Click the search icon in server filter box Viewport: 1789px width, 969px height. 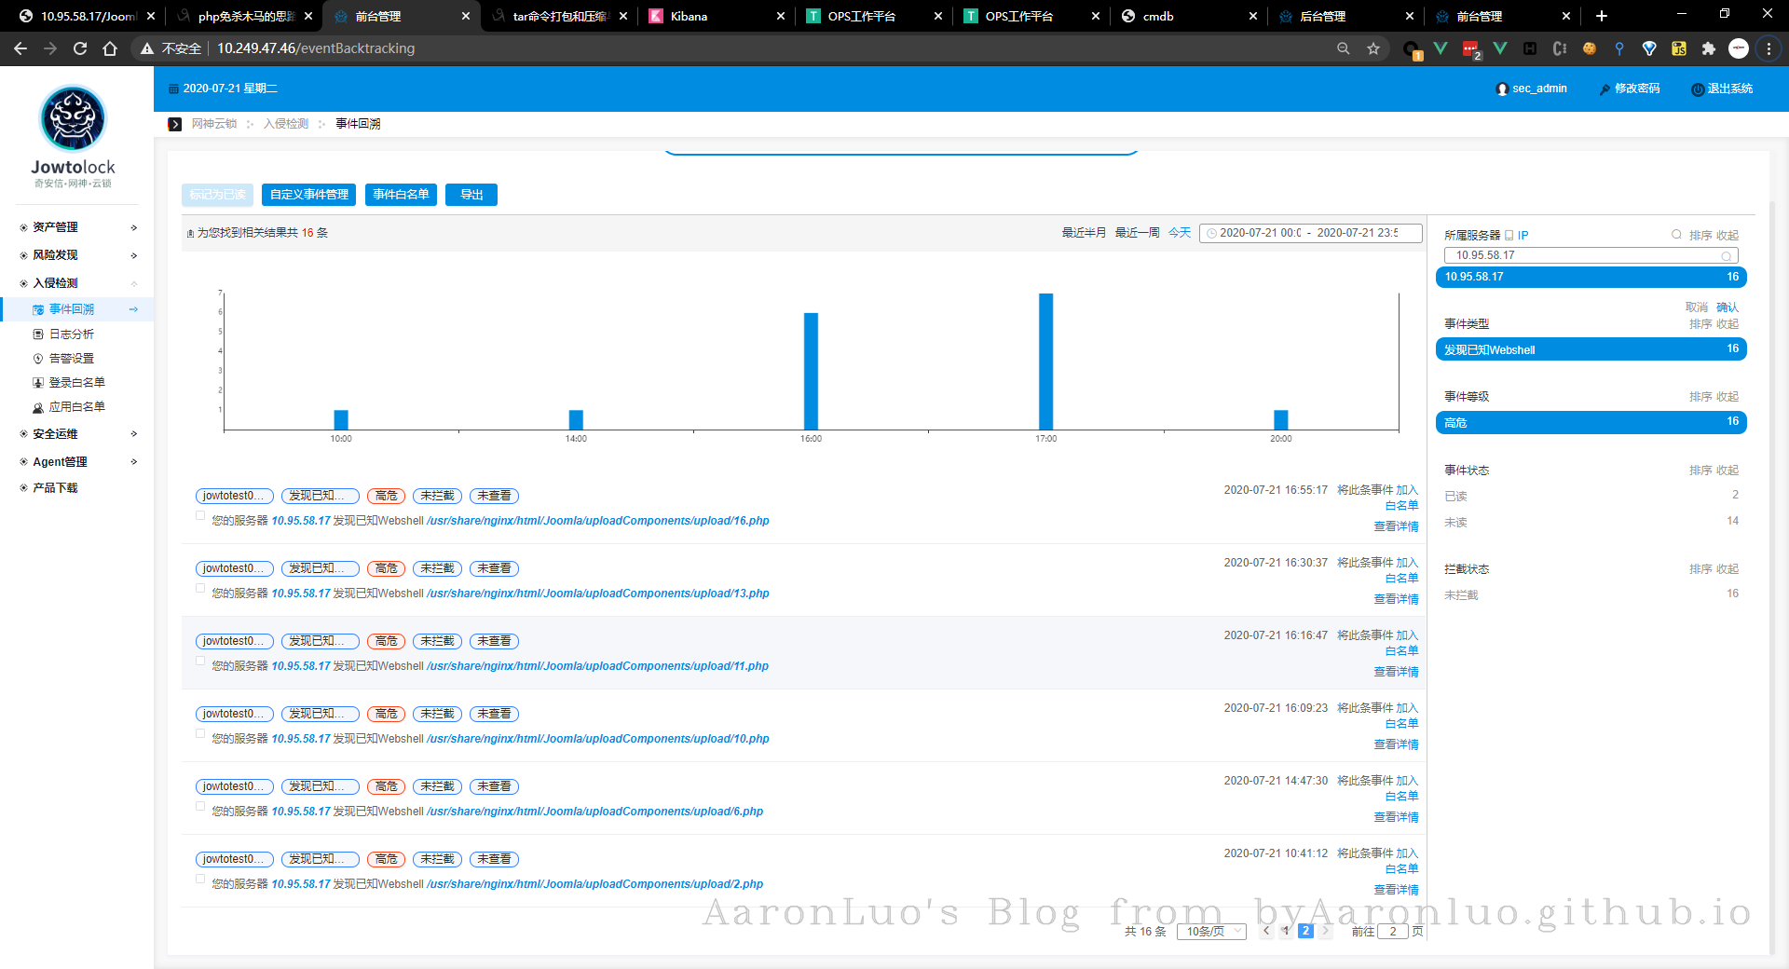click(1726, 256)
